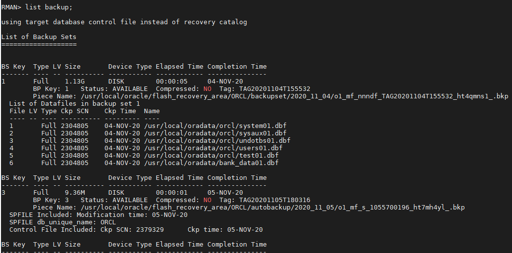The image size is (512, 253).
Task: Click the tag TAG20201104T155532 value
Action: pyautogui.click(x=274, y=88)
